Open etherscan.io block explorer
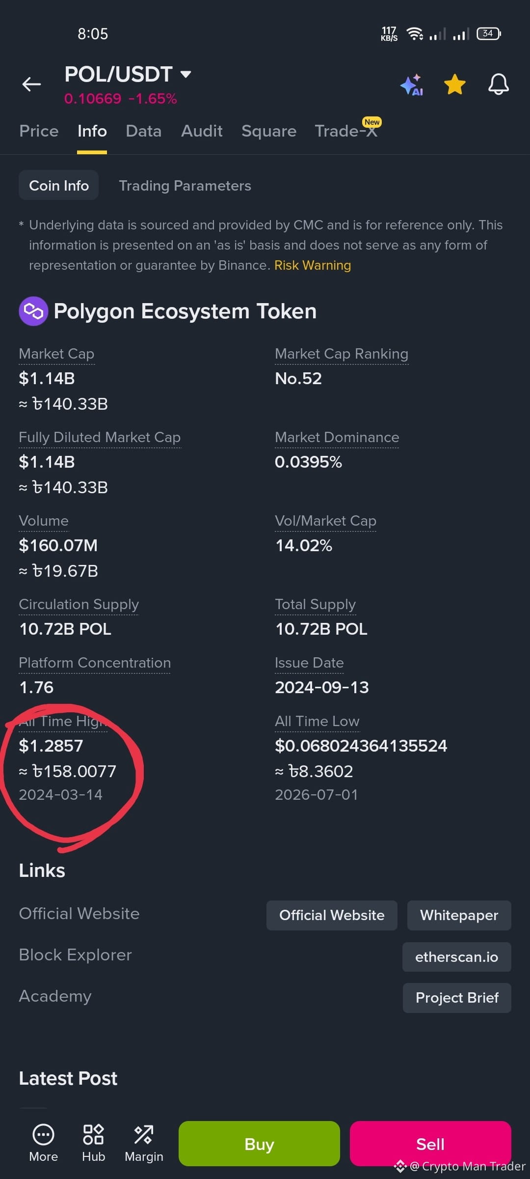 point(457,957)
